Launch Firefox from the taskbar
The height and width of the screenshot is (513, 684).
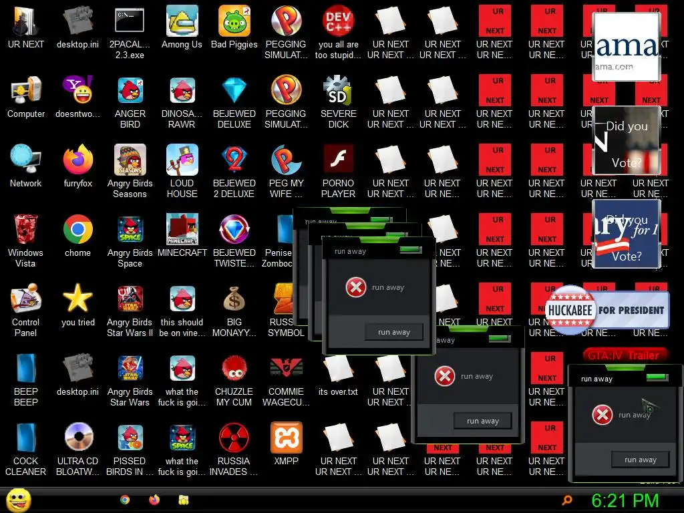154,500
